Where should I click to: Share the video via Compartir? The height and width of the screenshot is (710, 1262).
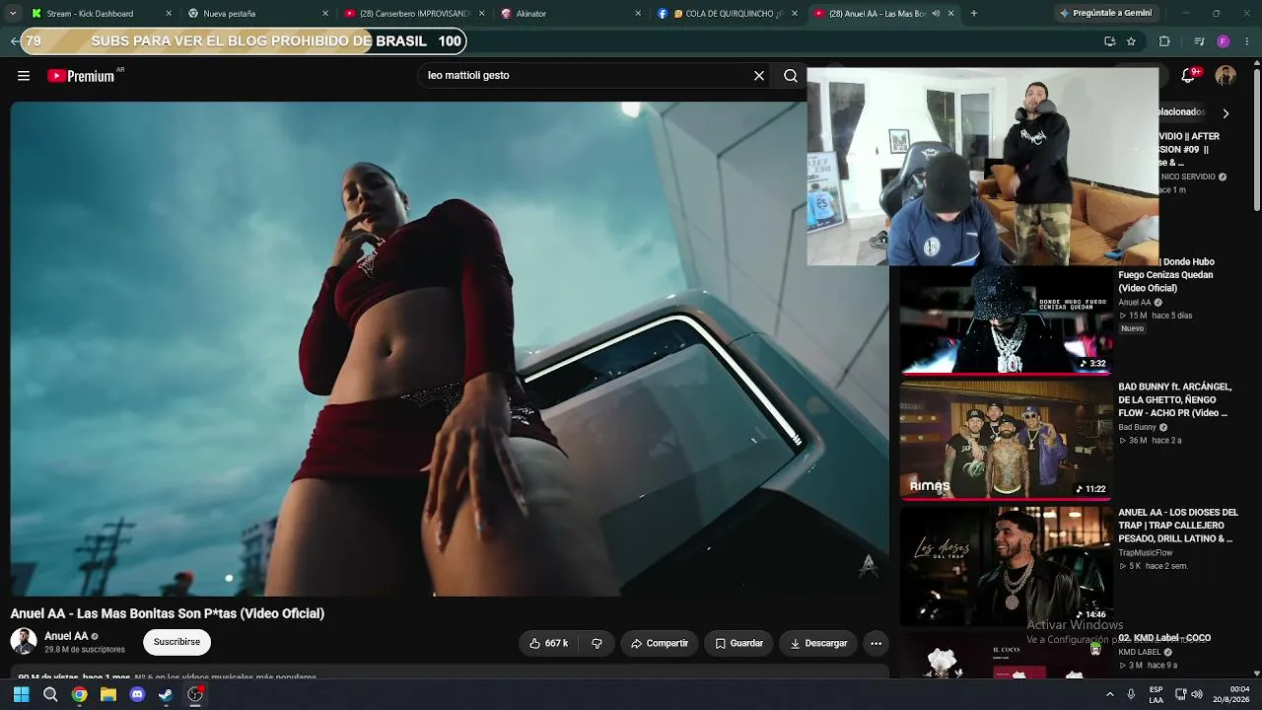coord(660,643)
